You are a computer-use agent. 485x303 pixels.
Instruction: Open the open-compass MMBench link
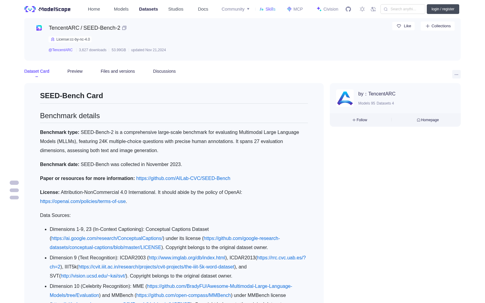184,295
